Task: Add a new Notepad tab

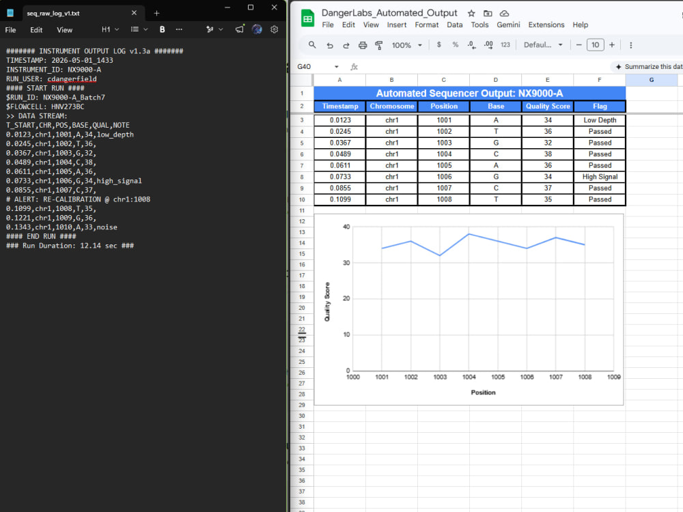Action: coord(156,13)
